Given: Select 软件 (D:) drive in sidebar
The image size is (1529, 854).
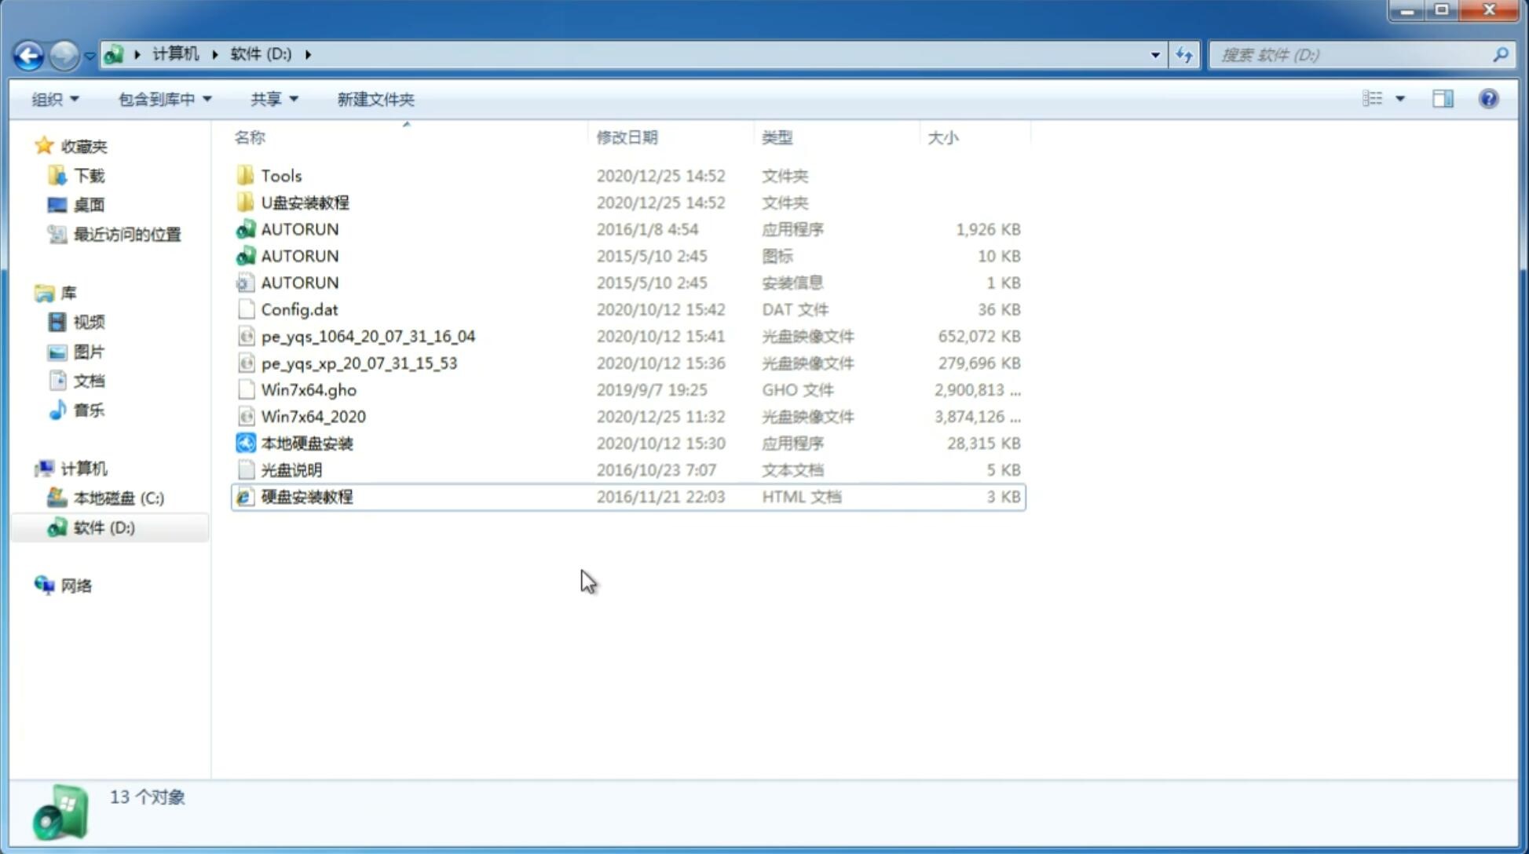Looking at the screenshot, I should (102, 527).
